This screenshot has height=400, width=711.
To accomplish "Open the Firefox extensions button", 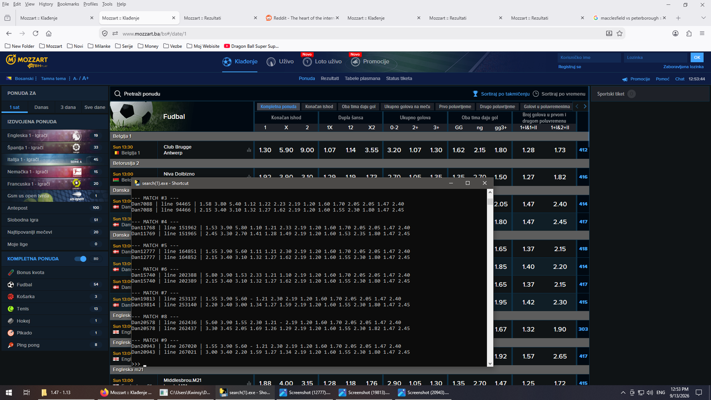I will (689, 33).
